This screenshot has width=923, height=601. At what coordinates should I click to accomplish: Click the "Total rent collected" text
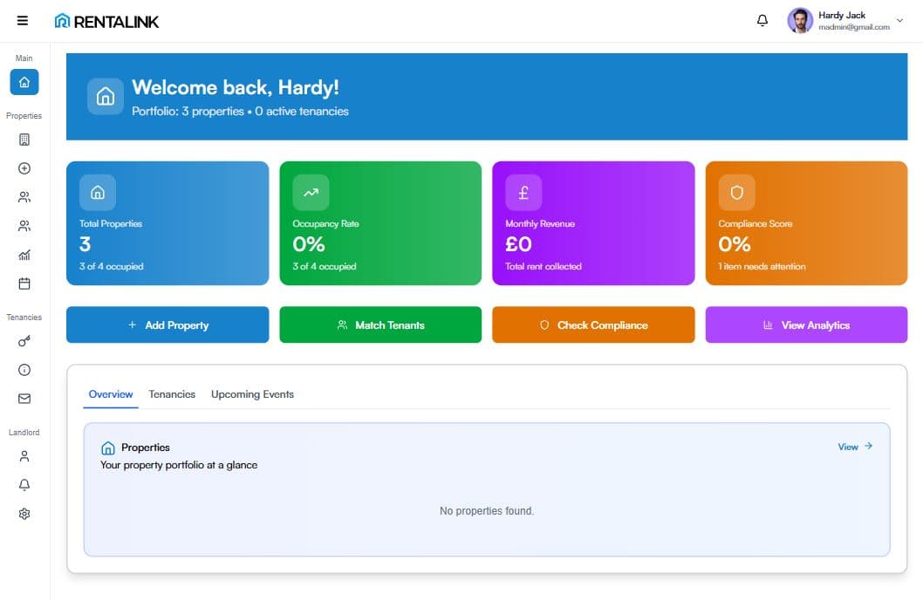pos(544,267)
